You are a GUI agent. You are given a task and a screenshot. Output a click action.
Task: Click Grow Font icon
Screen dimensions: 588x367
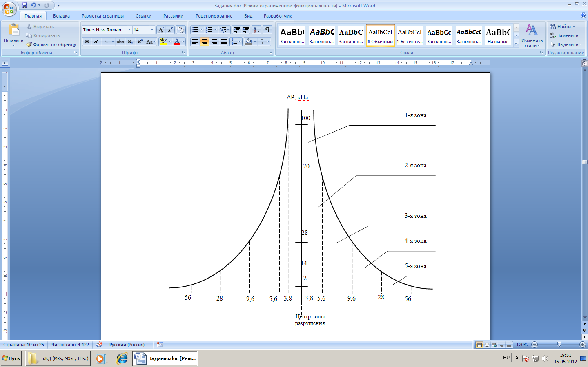tap(161, 30)
